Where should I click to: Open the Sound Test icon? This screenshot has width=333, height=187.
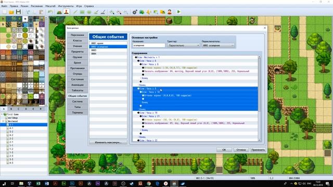click(x=149, y=12)
